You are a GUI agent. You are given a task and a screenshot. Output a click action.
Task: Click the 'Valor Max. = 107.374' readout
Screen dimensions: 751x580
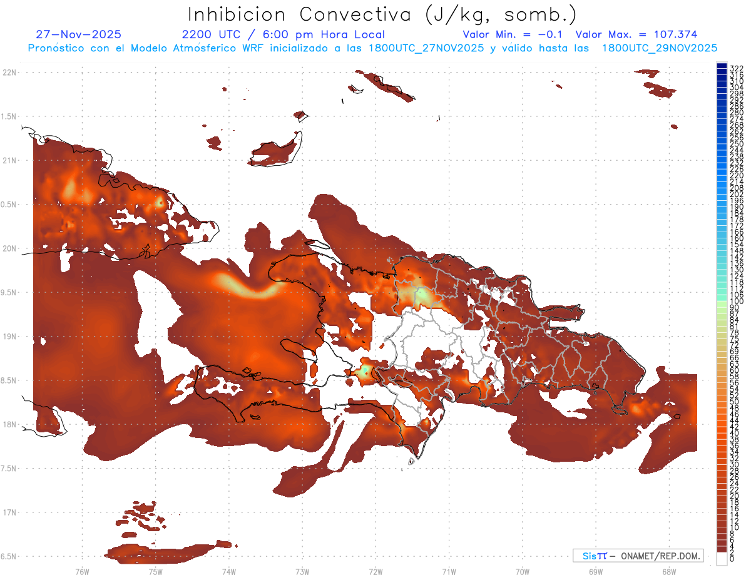636,34
